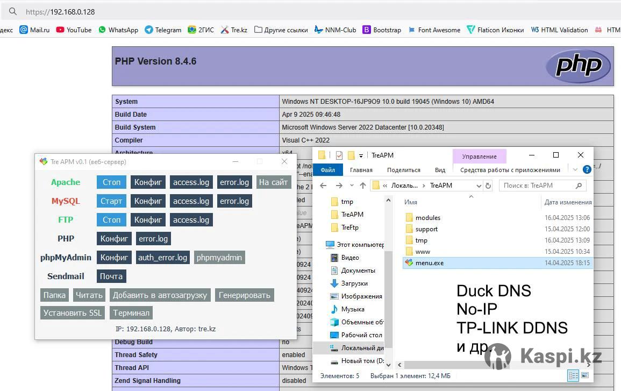Open the Quick Access Toolbar customize dropdown
Screen dimensions: 621x391
pyautogui.click(x=361, y=155)
